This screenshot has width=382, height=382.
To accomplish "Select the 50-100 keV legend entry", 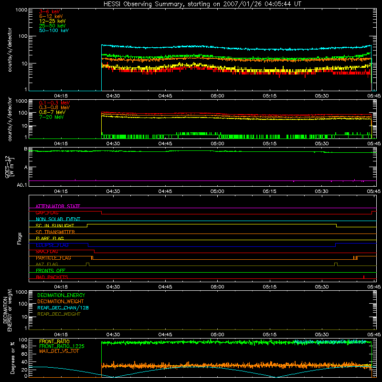I will click(x=54, y=31).
